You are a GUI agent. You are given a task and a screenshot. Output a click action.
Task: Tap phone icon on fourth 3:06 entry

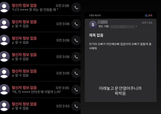point(76,57)
